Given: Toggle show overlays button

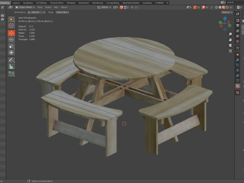Looking at the screenshot, I should pyautogui.click(x=203, y=7).
